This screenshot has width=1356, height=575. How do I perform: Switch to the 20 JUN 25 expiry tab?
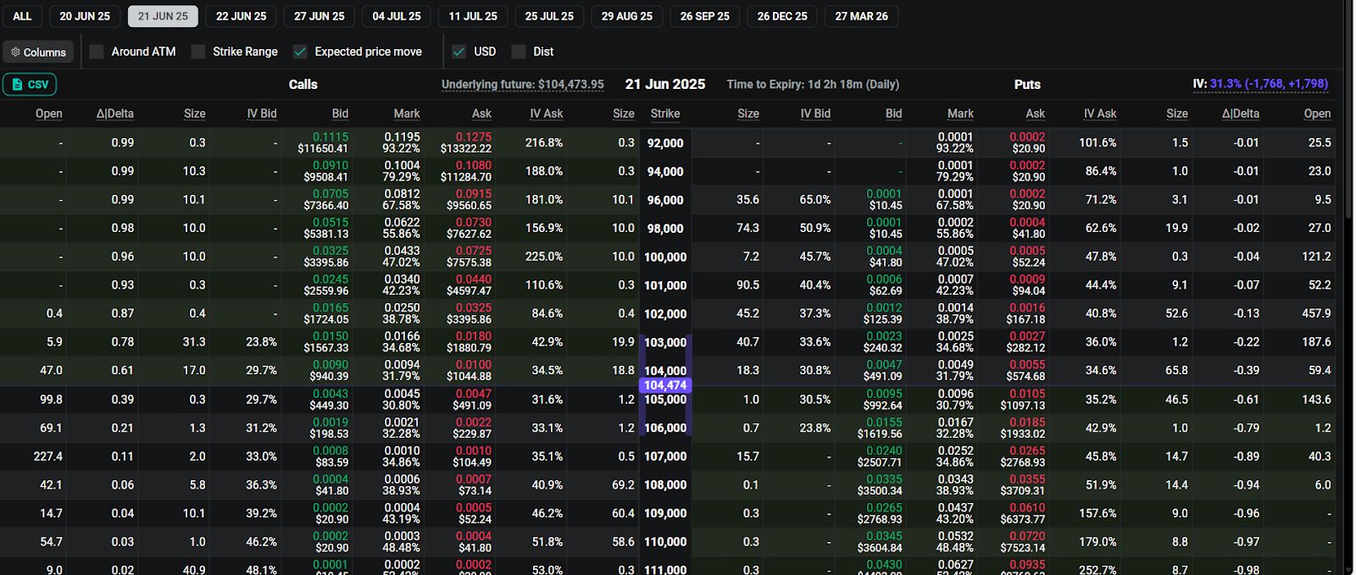click(85, 16)
